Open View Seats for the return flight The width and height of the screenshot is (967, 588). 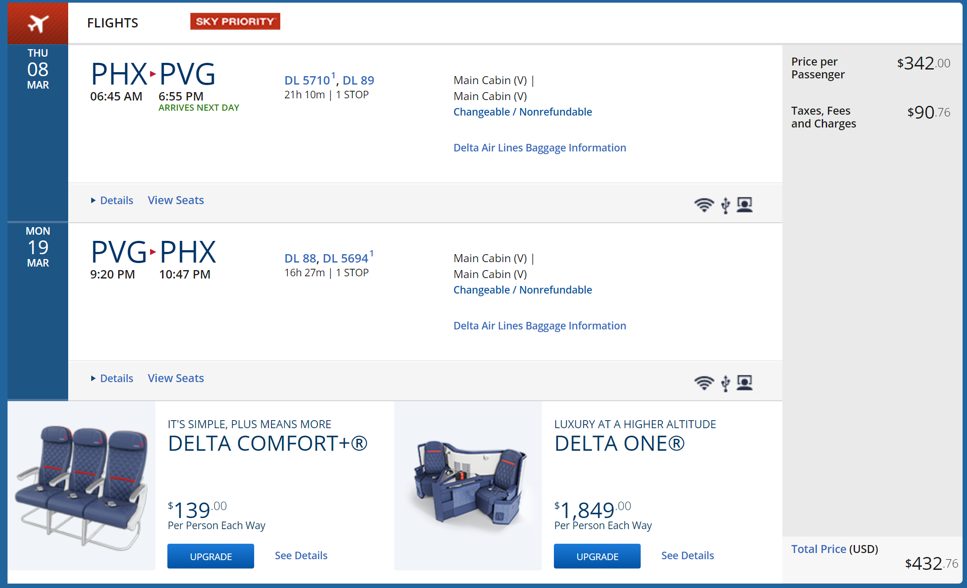176,379
